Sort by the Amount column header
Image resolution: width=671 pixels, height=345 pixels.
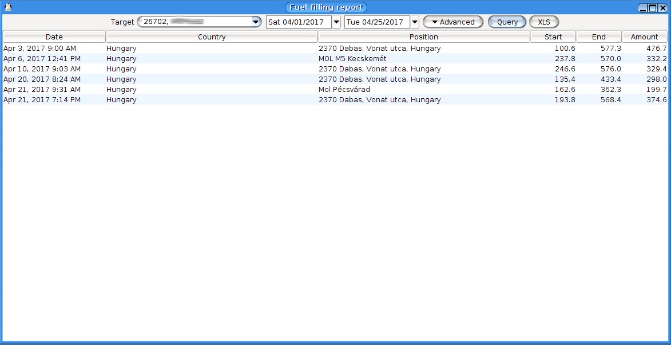click(x=644, y=37)
